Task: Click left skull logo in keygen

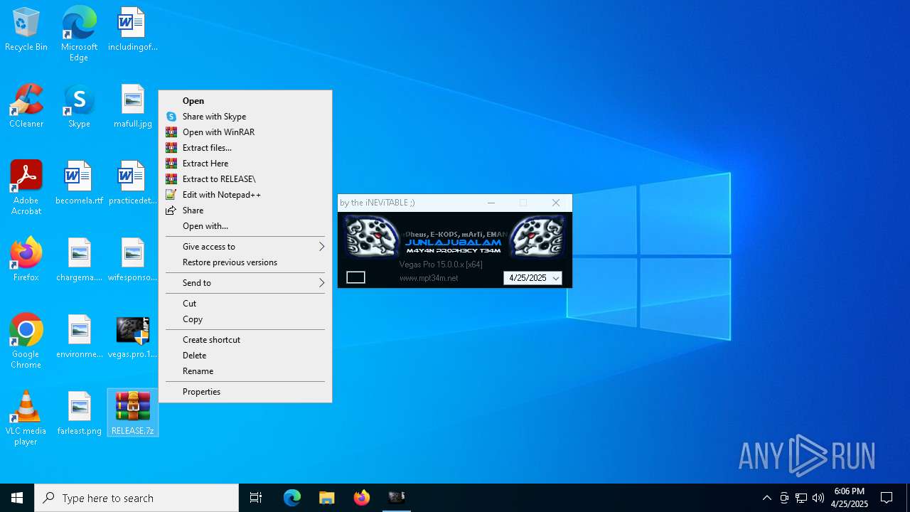Action: pyautogui.click(x=372, y=237)
